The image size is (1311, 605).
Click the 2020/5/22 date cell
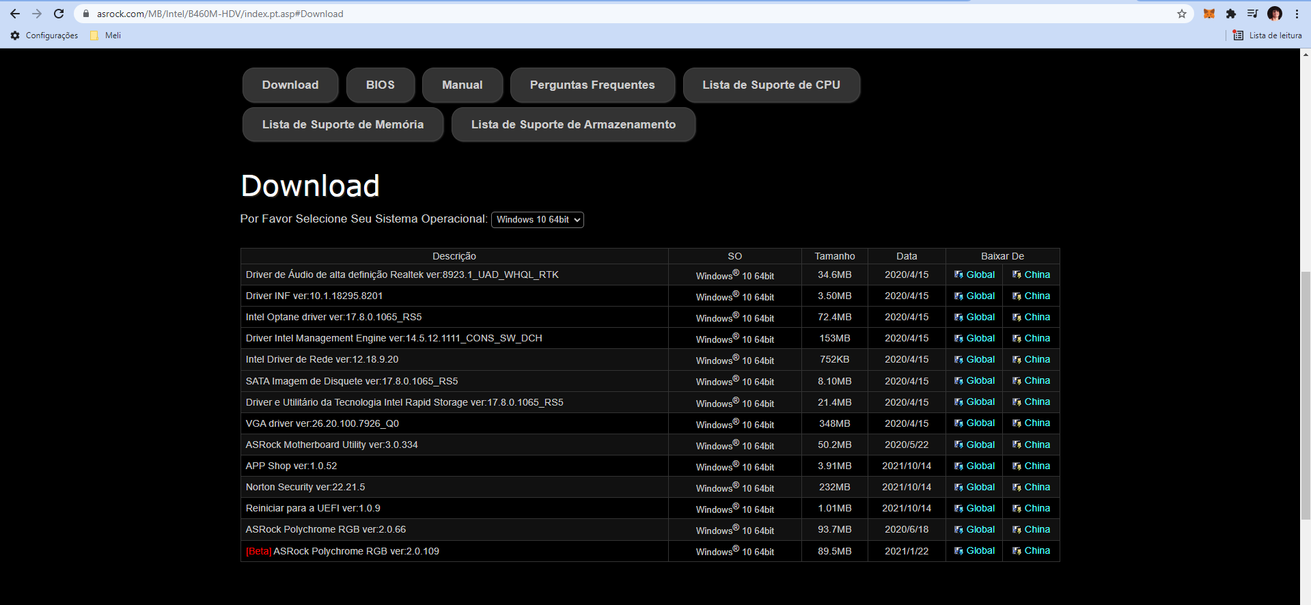pos(907,445)
